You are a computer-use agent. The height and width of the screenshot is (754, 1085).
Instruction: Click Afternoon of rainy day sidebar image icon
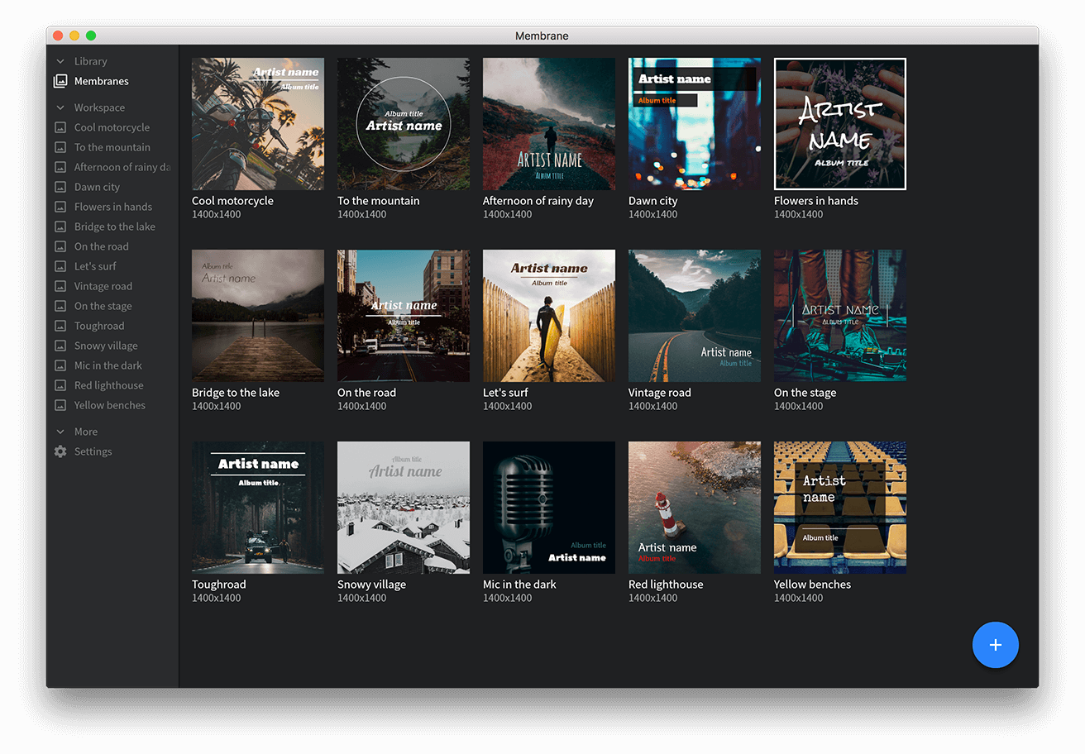click(x=60, y=167)
